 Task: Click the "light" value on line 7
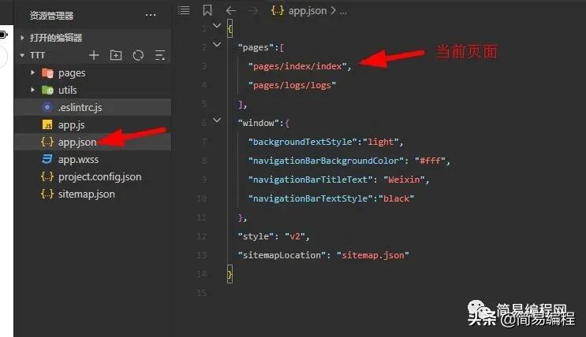381,142
